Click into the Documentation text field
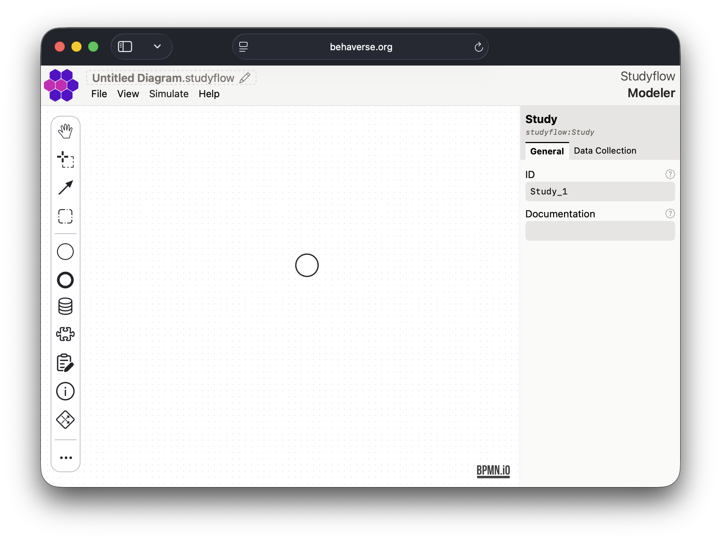721x541 pixels. 600,231
